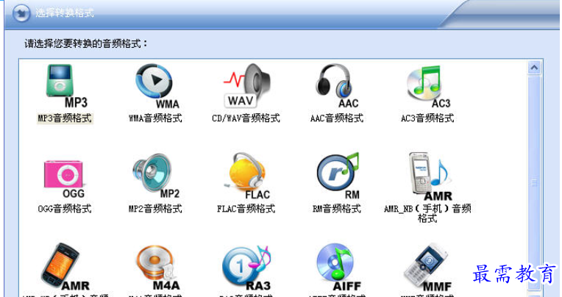Image resolution: width=562 pixels, height=297 pixels.
Task: Select the AAC headphones icon
Action: pyautogui.click(x=337, y=86)
